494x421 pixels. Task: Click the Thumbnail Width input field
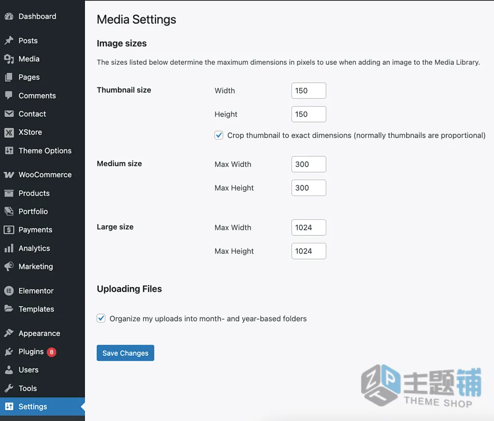[309, 90]
